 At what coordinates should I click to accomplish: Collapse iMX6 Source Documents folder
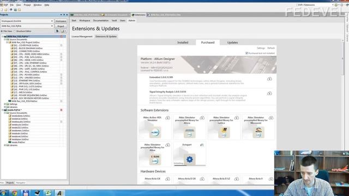[5, 39]
